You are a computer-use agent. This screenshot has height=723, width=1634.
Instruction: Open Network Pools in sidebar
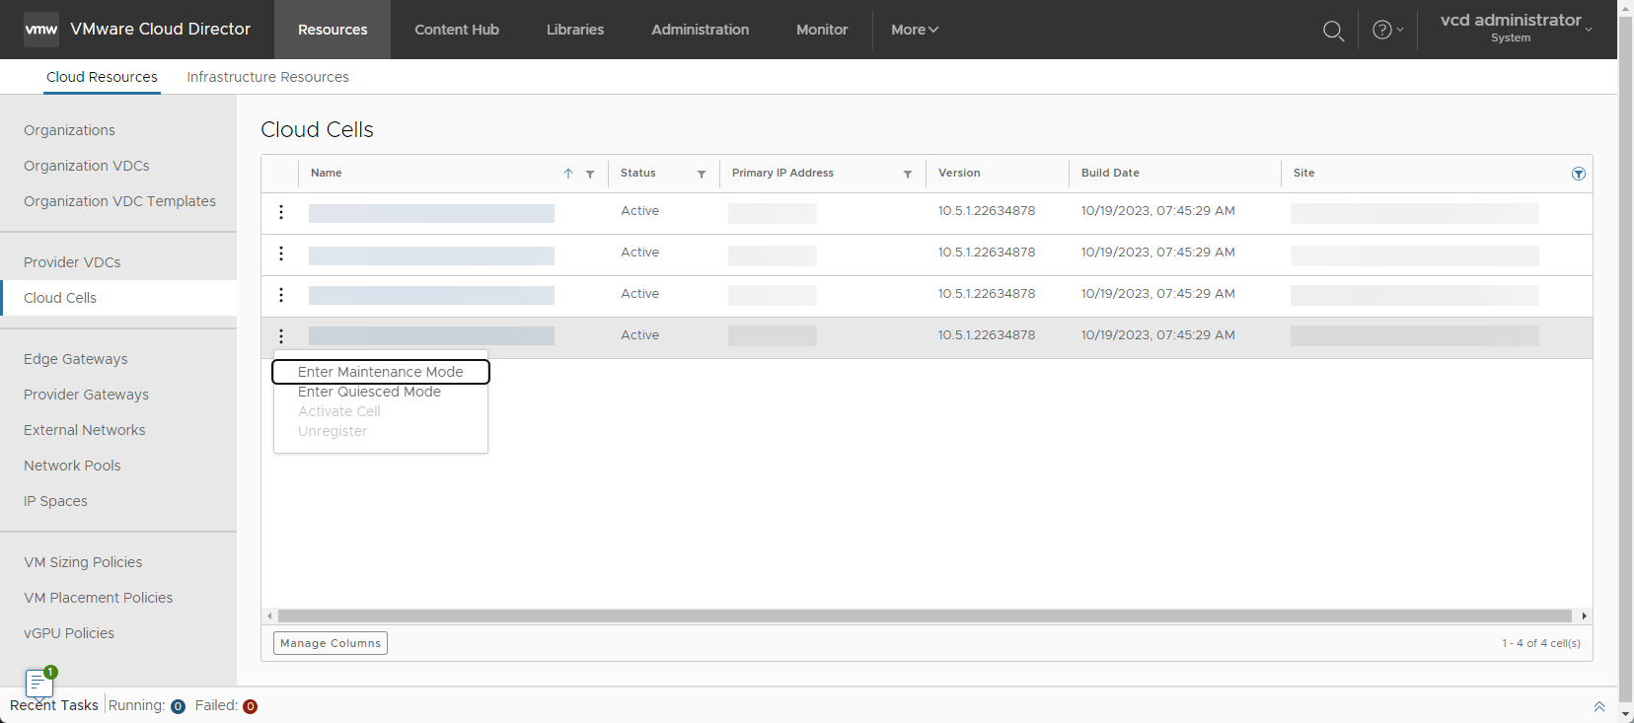click(x=72, y=466)
